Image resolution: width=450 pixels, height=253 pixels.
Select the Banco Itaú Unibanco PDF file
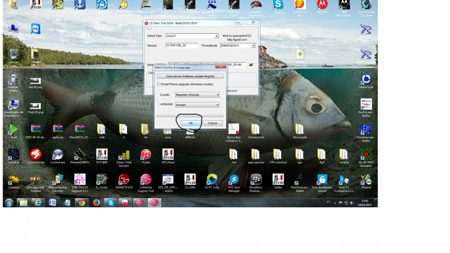(234, 133)
